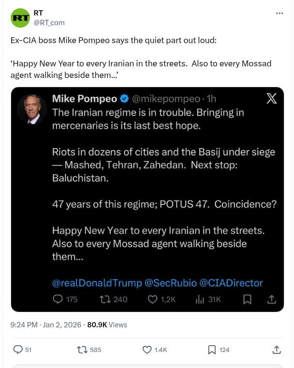Open the RT display name profile
This screenshot has height=368, width=294.
tap(38, 13)
